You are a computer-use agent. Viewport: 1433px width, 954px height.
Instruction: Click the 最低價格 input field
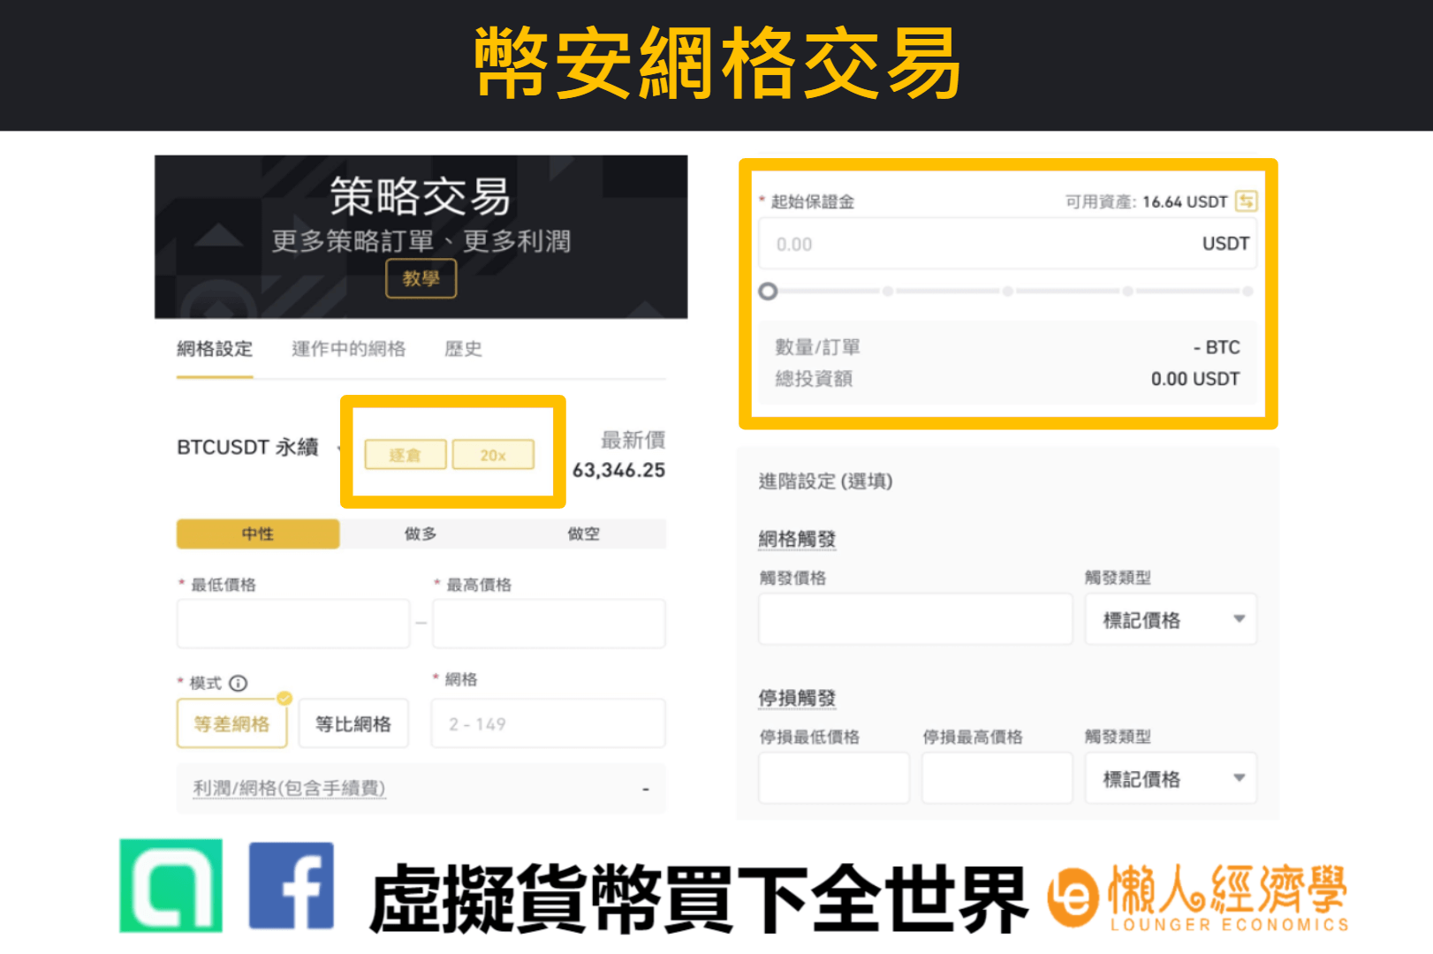[293, 624]
